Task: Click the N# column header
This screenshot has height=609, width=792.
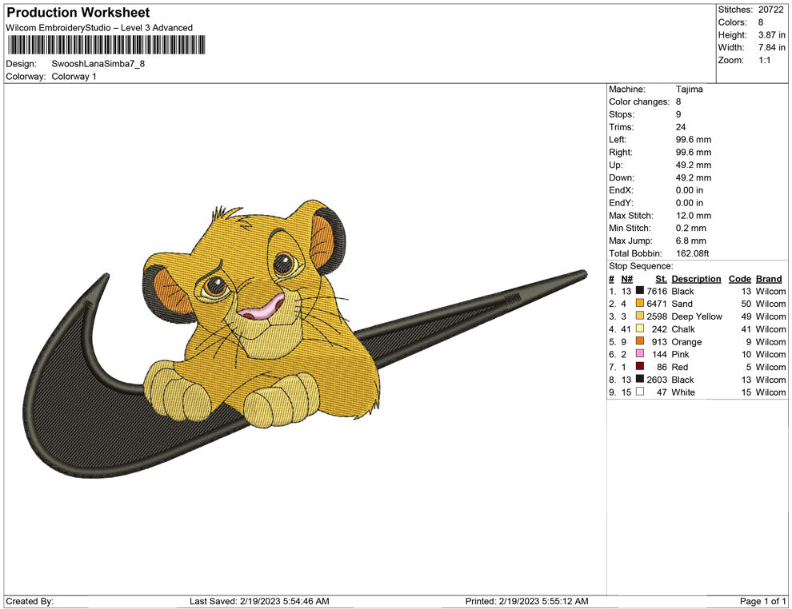Action: 627,278
